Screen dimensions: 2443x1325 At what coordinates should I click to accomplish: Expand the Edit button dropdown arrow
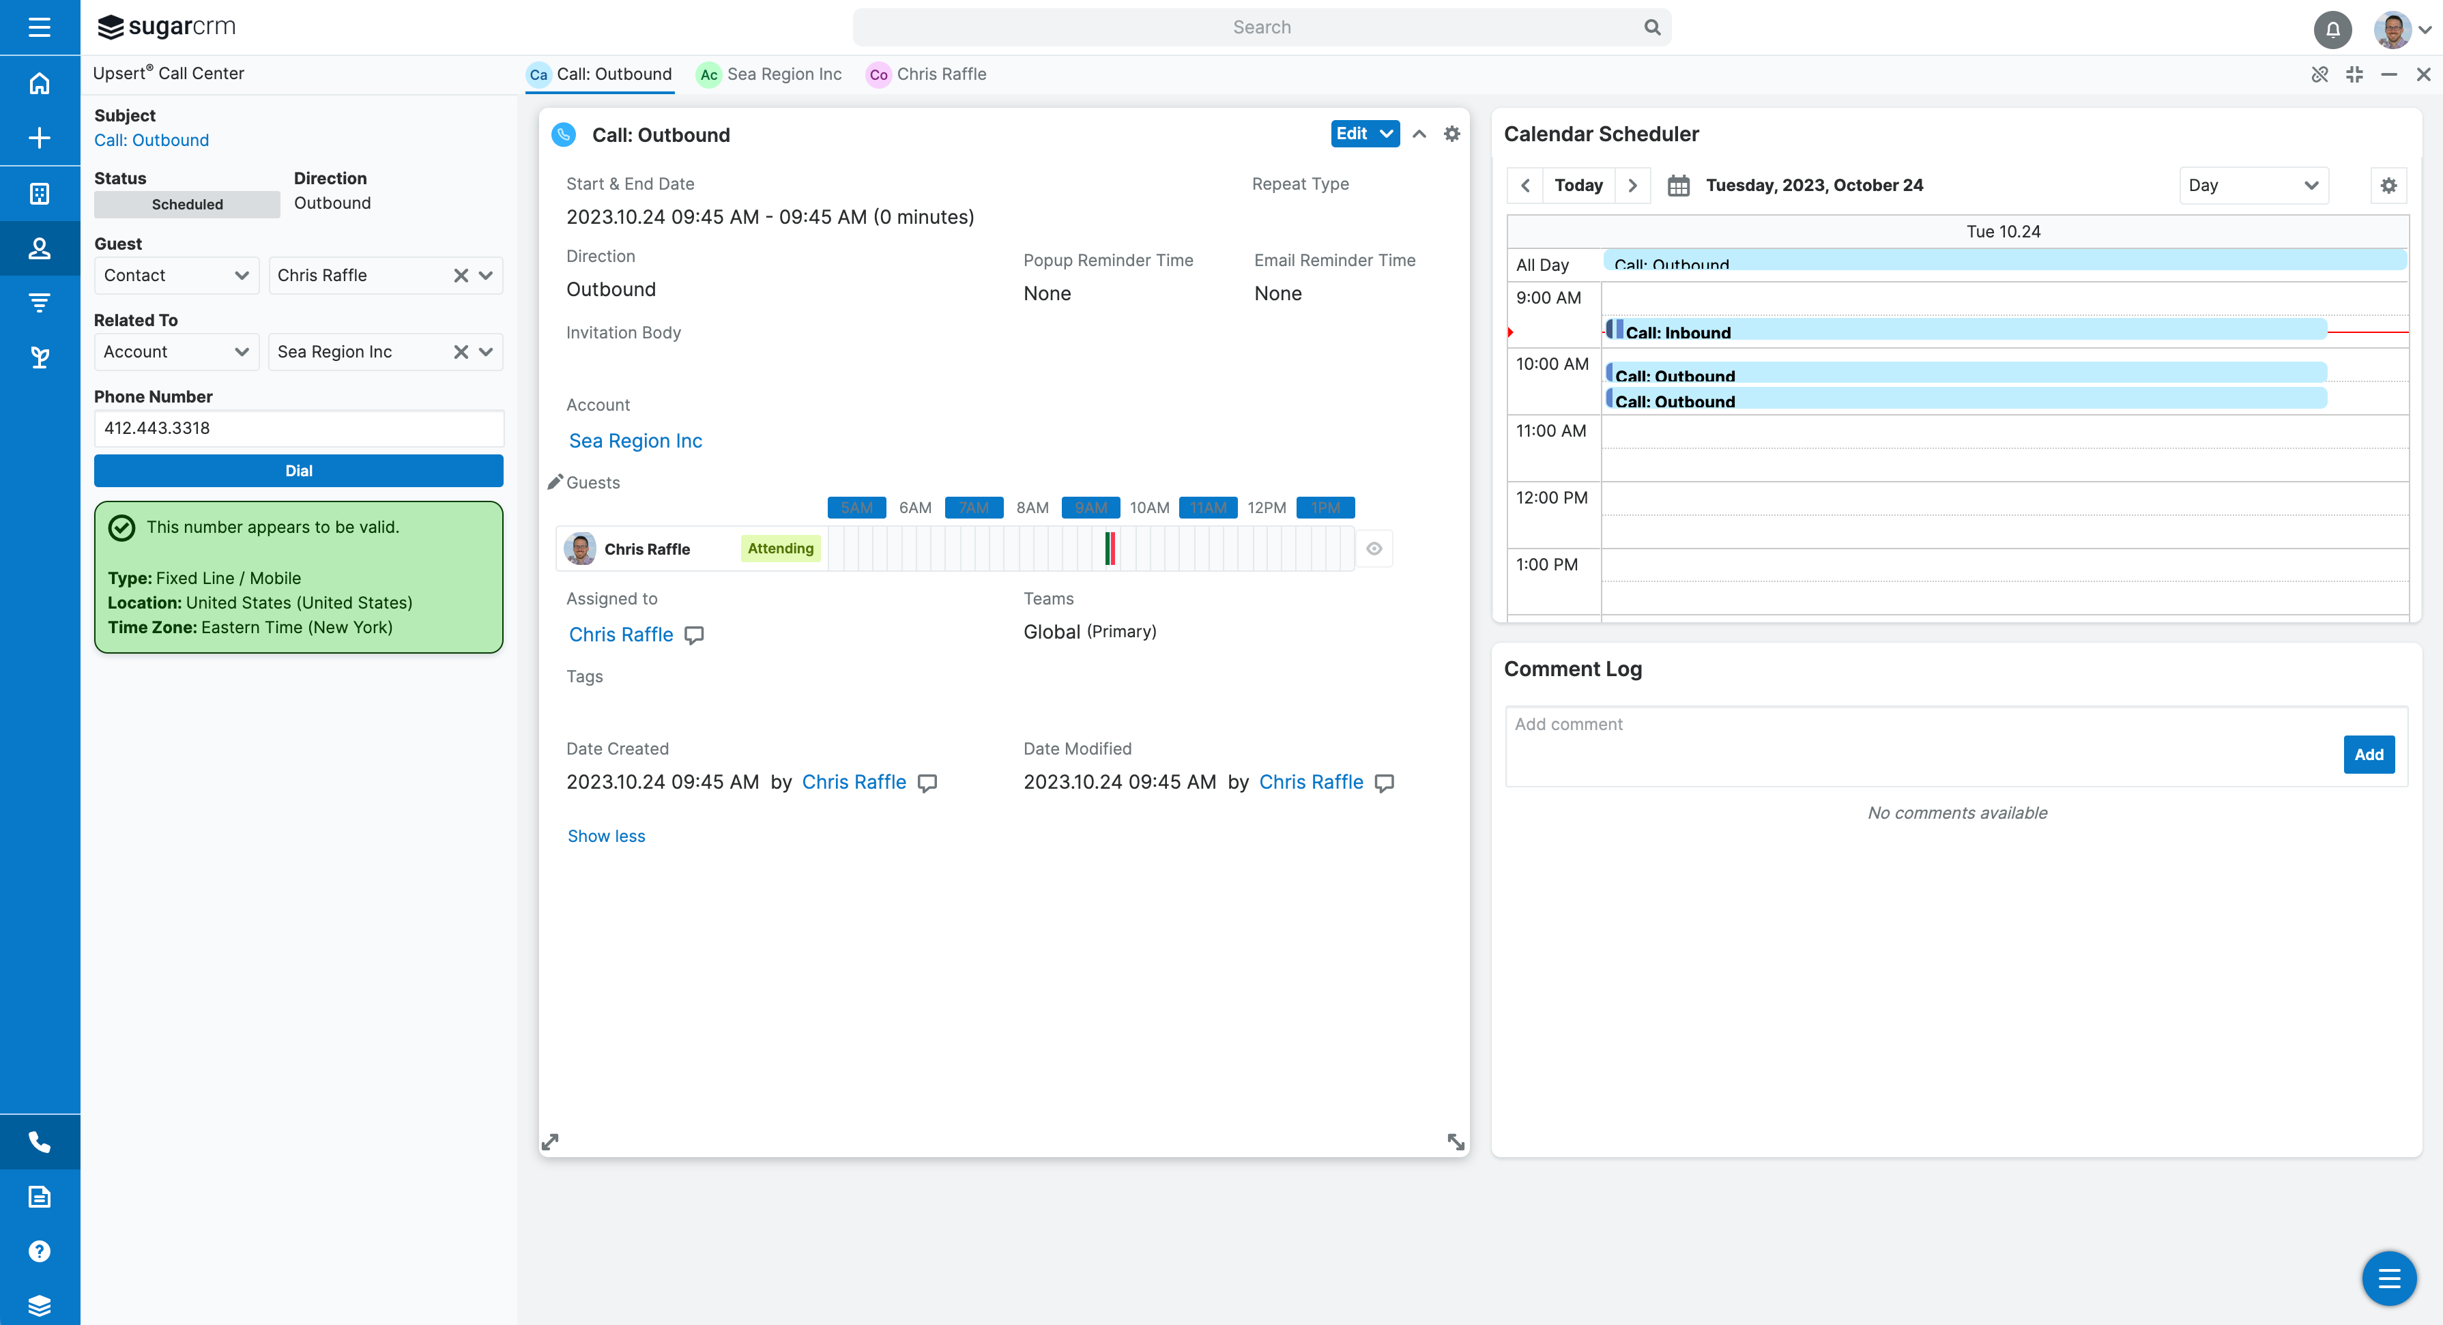(1387, 134)
